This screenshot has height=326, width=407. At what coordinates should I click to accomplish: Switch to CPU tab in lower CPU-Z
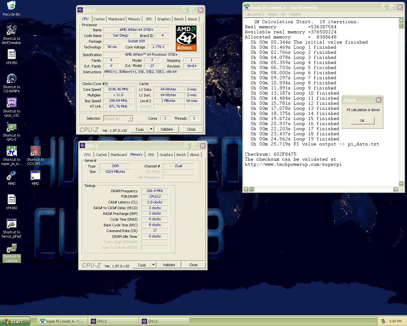point(87,155)
